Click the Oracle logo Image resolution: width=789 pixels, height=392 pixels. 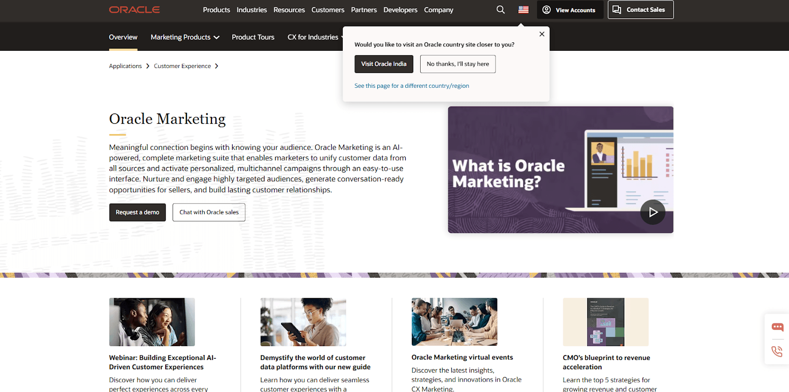click(134, 10)
